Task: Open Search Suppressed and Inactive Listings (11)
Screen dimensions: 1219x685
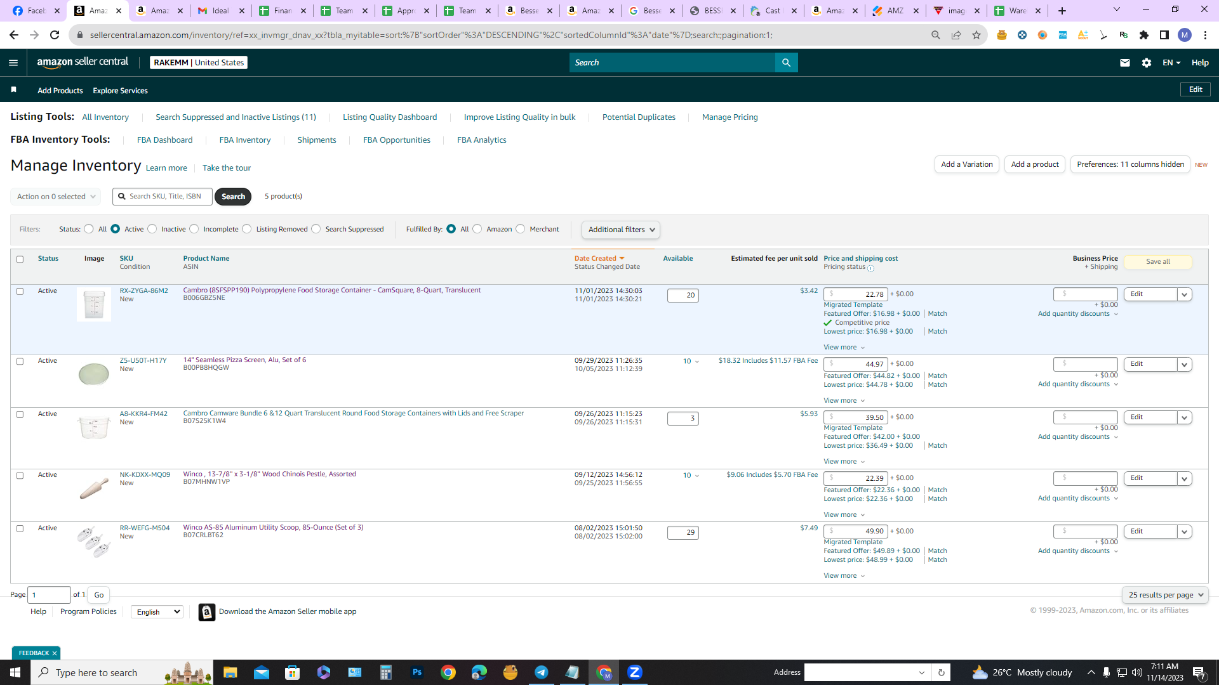Action: pyautogui.click(x=236, y=117)
